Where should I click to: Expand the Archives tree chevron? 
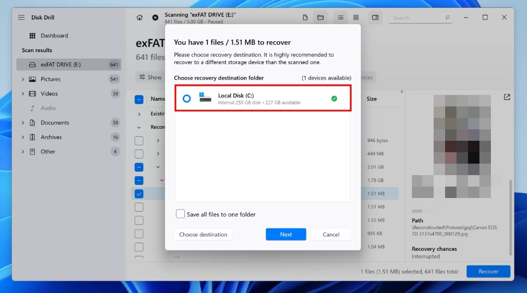point(23,137)
